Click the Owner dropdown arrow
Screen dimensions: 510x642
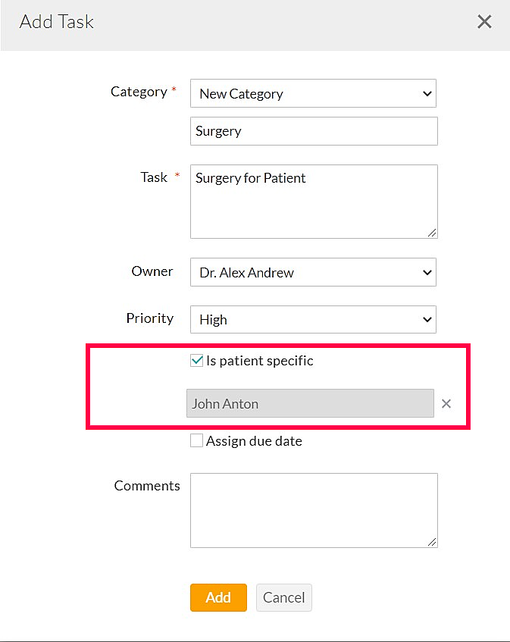pyautogui.click(x=428, y=272)
